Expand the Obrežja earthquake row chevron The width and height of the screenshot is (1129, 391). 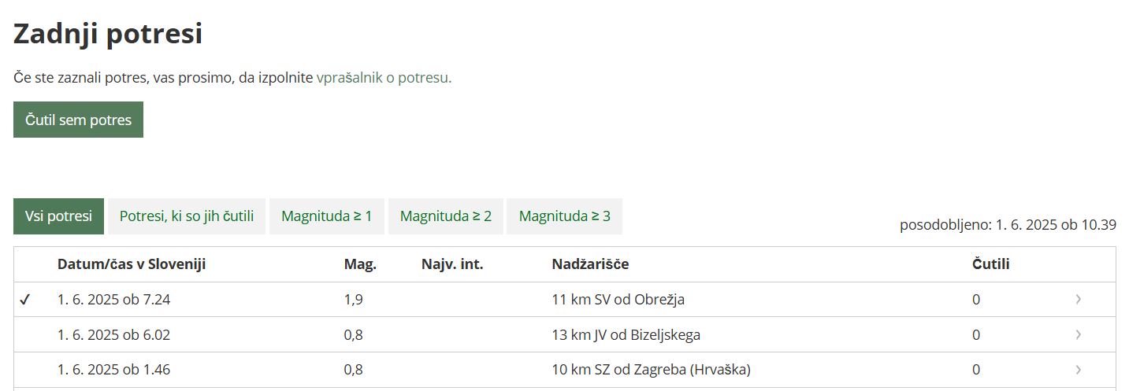tap(1078, 300)
